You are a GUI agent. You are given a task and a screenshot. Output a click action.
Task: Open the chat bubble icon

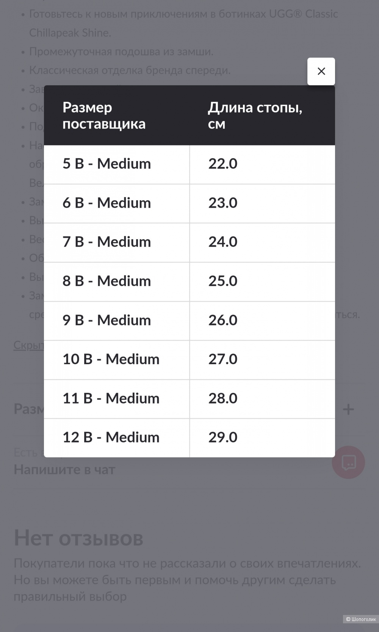coord(348,462)
